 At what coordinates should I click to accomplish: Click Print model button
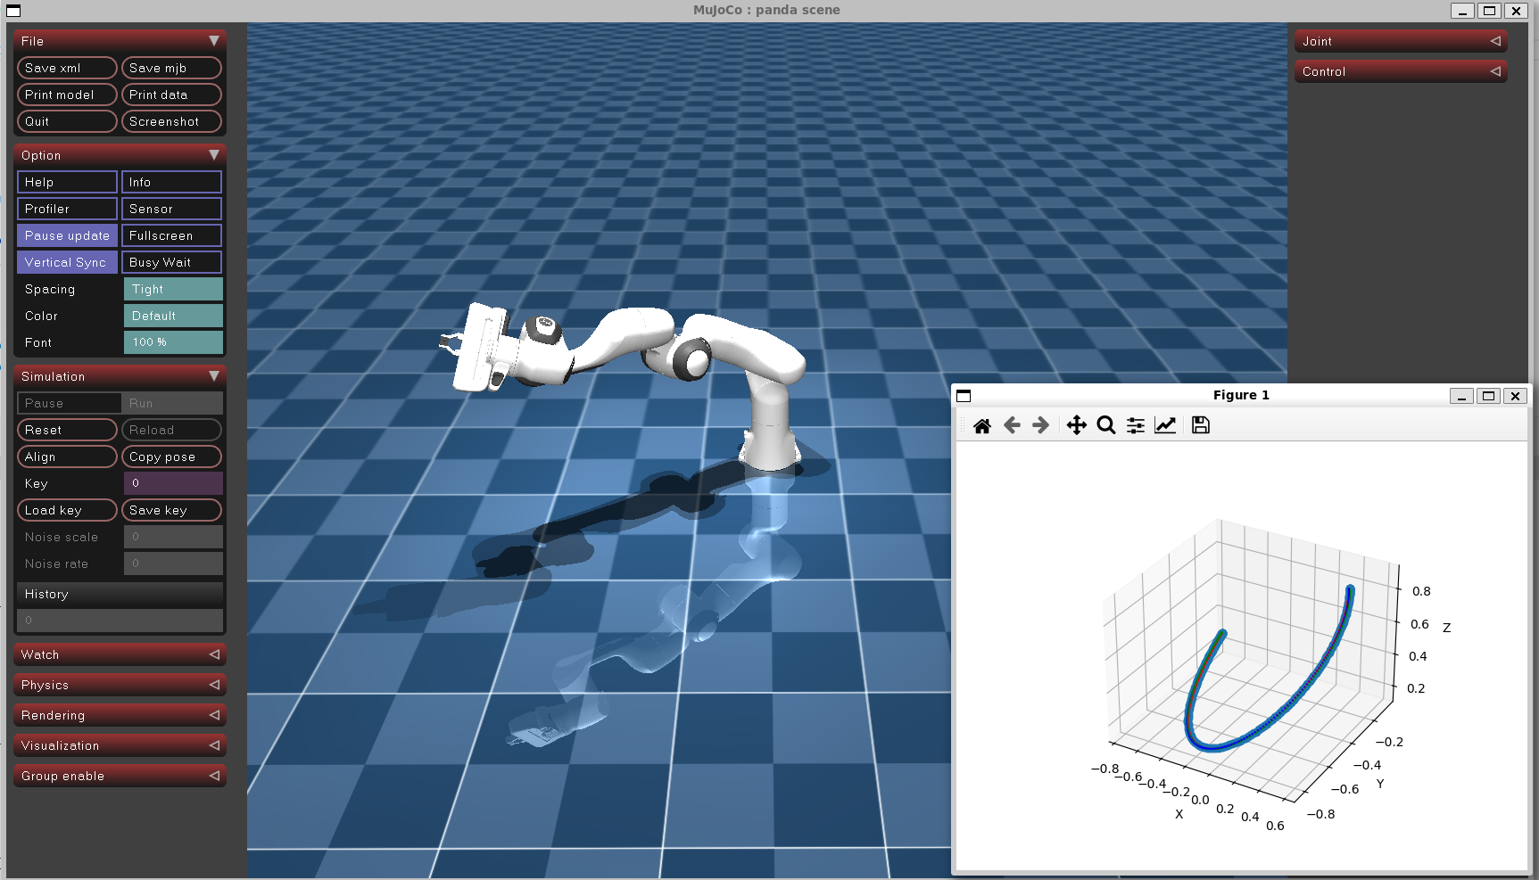click(x=67, y=95)
